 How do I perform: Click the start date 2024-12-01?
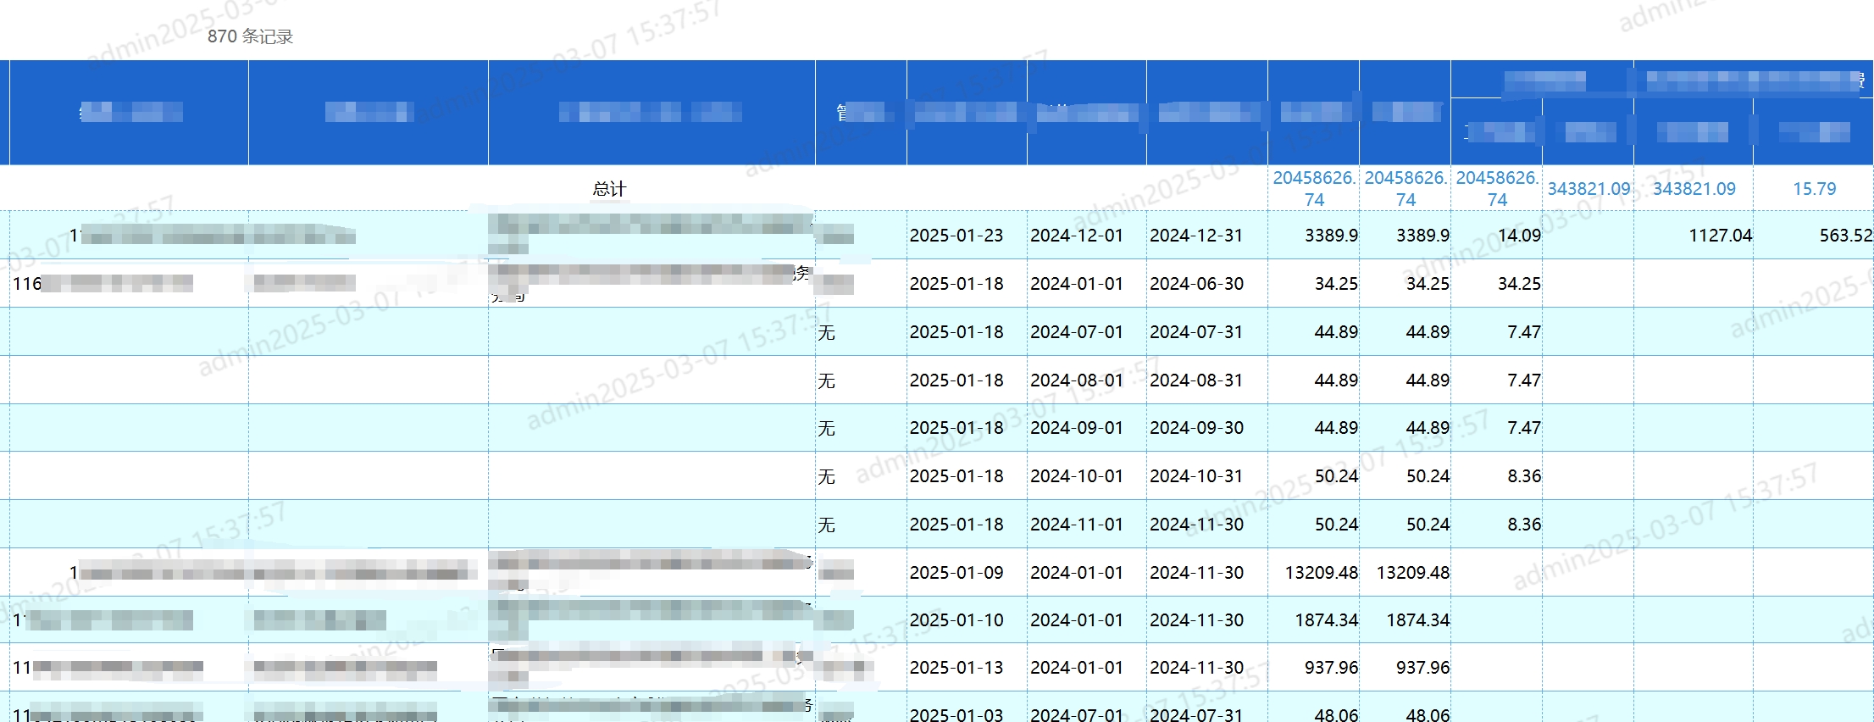coord(1076,236)
